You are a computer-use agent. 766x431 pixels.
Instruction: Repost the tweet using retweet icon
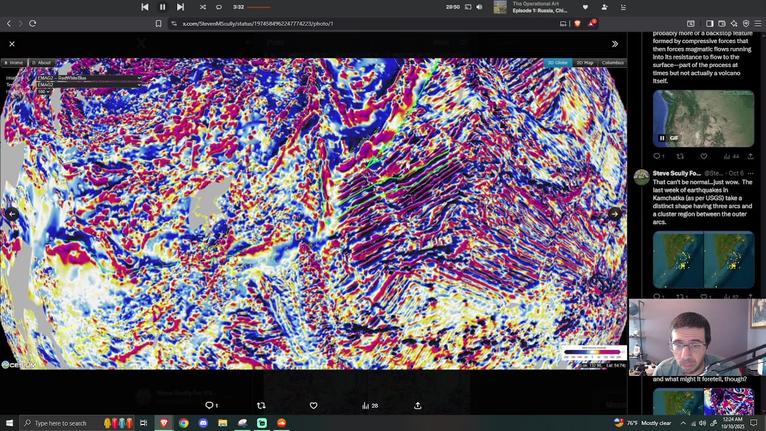[261, 406]
